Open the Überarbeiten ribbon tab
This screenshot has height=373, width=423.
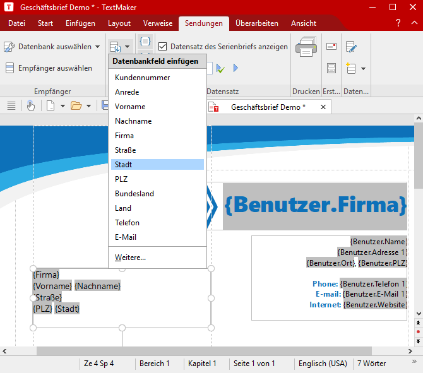click(x=257, y=23)
